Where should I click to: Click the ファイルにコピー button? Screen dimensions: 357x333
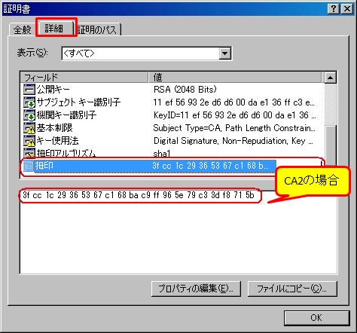pyautogui.click(x=292, y=289)
